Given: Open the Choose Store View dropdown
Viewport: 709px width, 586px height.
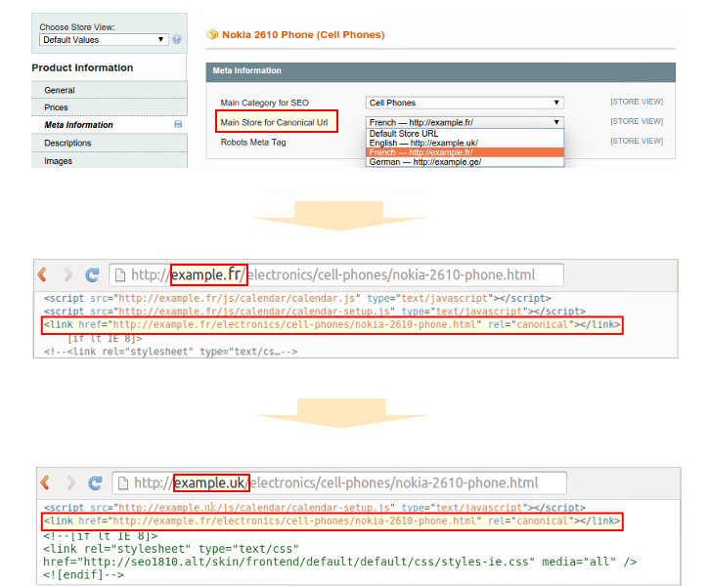Looking at the screenshot, I should tap(104, 40).
